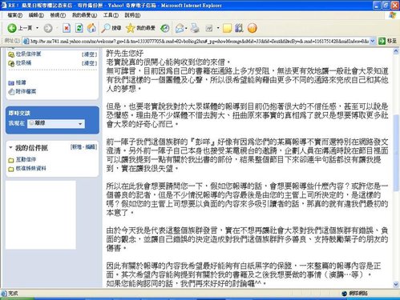Click the 完成 status icon in status bar
Screen dimensions: 400x300
click(4, 294)
